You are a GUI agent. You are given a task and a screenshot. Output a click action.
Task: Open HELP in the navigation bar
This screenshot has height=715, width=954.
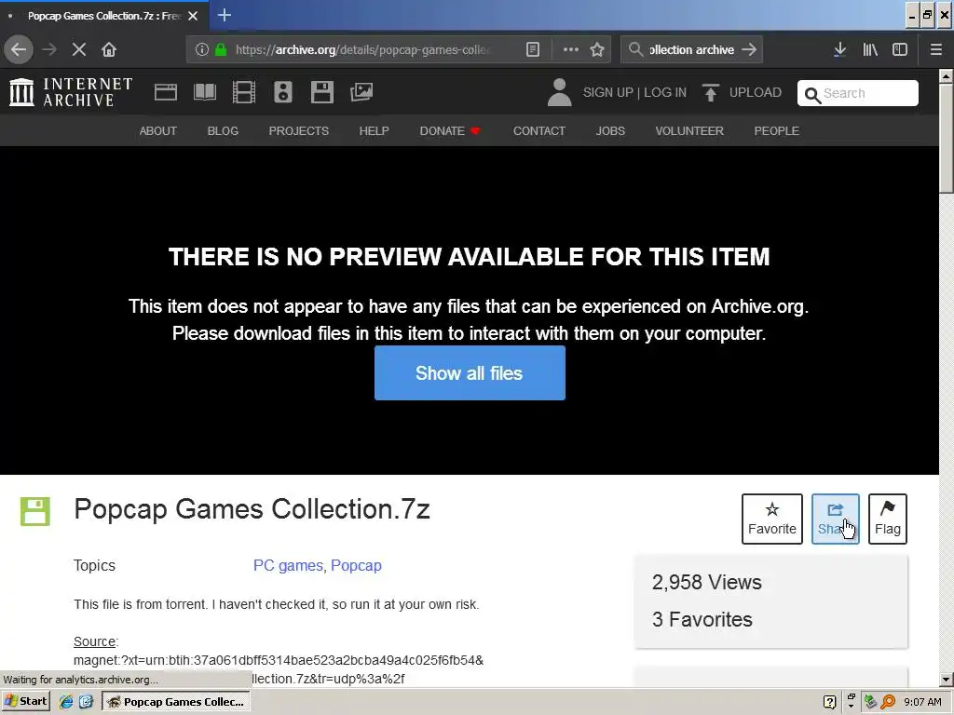click(374, 130)
